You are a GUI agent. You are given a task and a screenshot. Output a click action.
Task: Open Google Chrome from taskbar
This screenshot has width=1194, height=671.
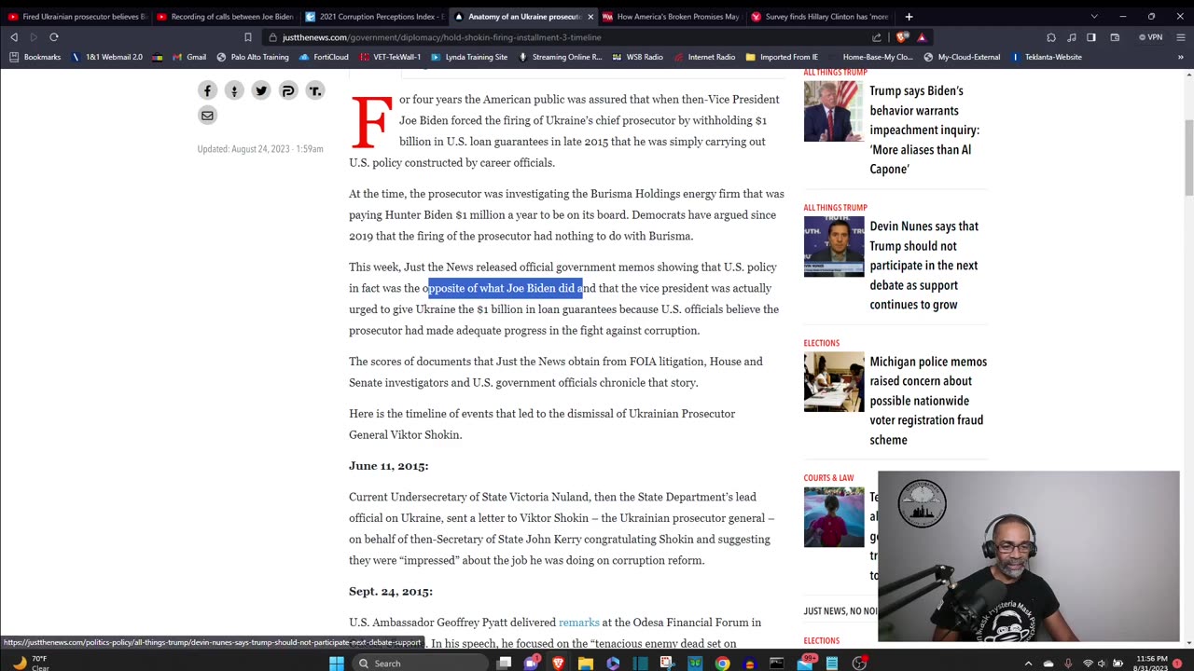coord(722,664)
